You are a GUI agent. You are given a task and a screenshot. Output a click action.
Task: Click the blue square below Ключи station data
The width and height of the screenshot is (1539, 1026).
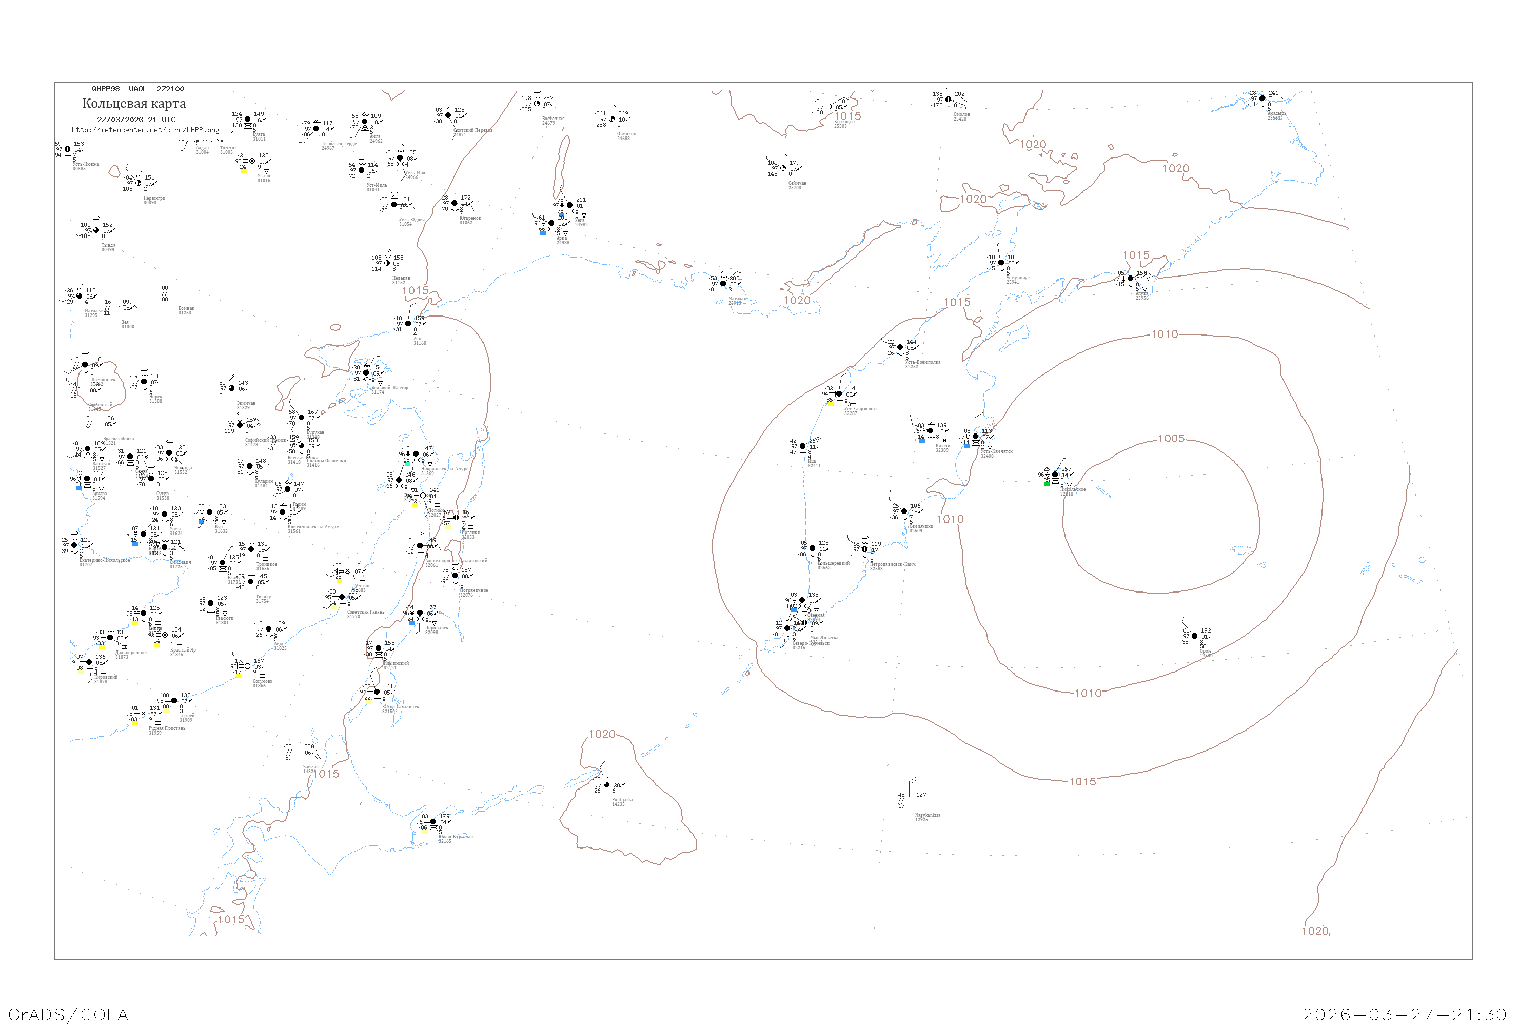pos(922,440)
